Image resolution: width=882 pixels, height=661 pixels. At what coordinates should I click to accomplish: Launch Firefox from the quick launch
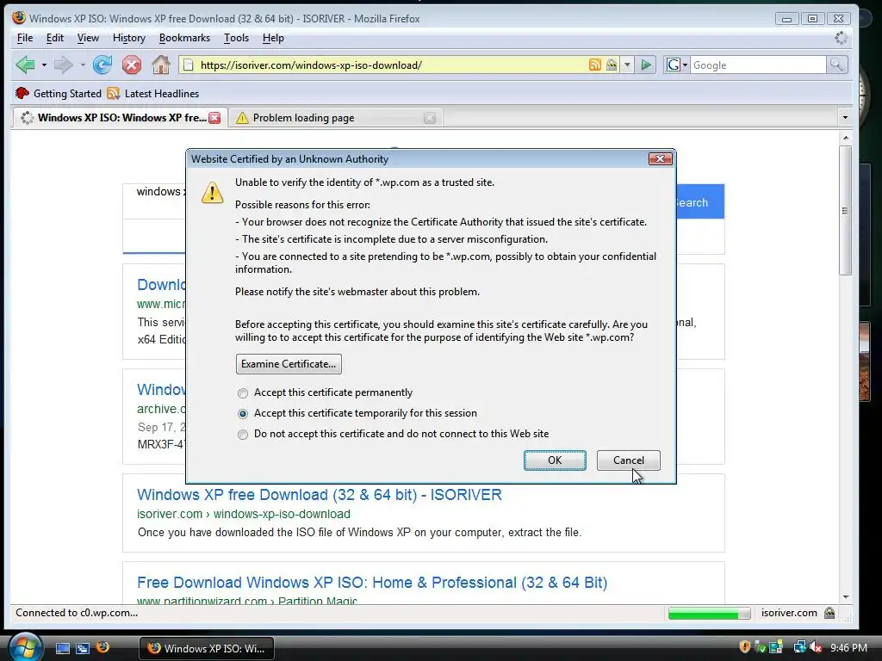[102, 647]
